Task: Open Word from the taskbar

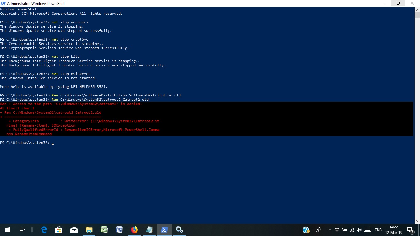Action: 119,230
